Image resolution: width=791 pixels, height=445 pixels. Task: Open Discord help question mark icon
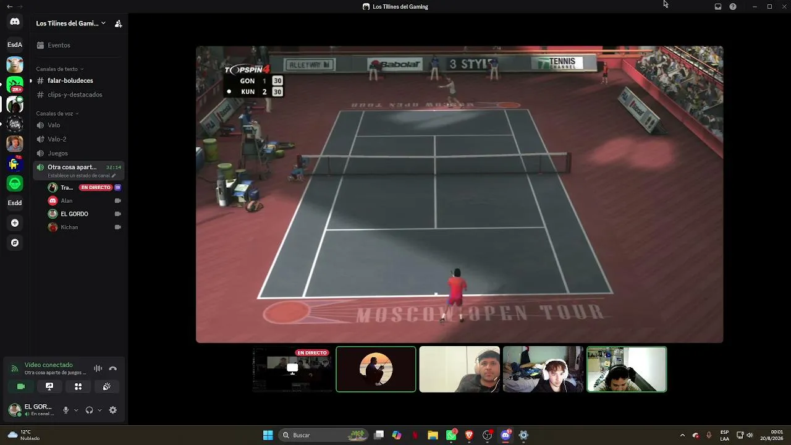click(x=733, y=7)
